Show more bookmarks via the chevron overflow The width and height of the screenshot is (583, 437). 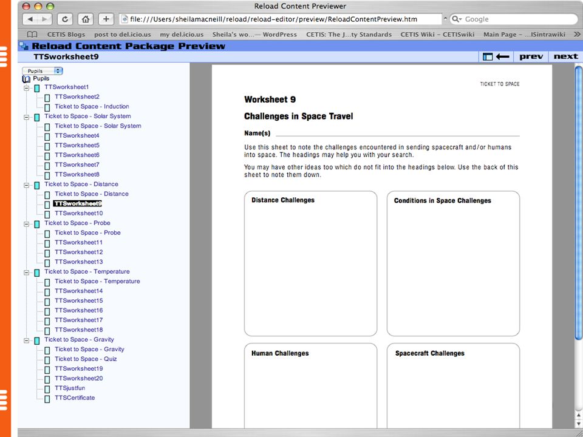click(577, 34)
